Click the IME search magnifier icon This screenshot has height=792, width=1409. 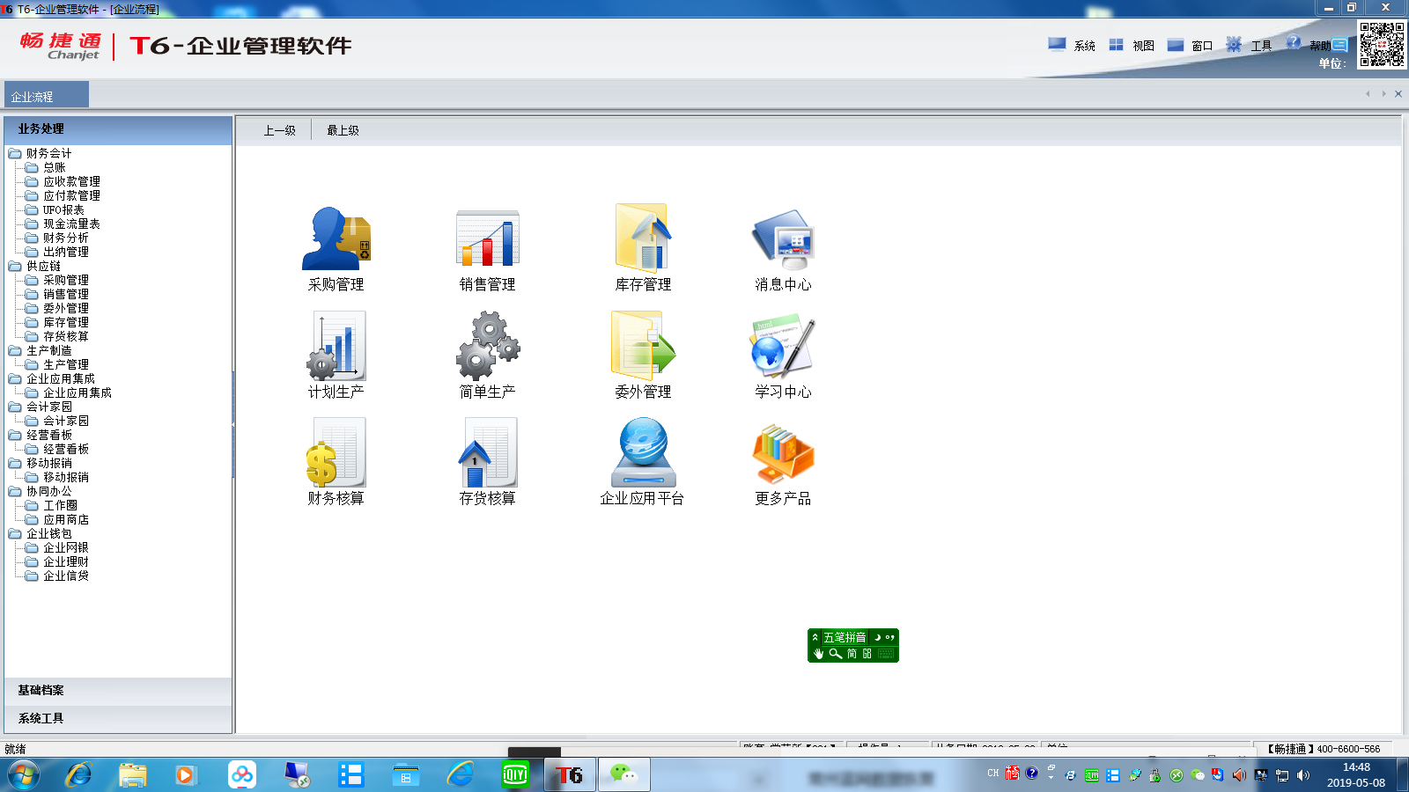coord(836,654)
